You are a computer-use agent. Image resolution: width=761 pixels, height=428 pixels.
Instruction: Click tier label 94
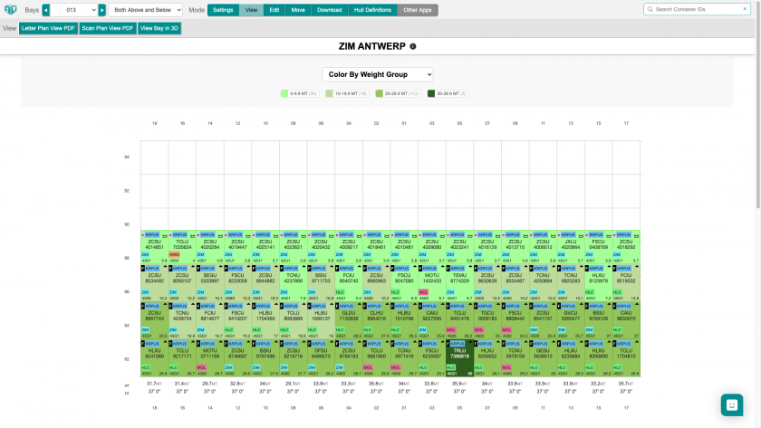click(127, 157)
